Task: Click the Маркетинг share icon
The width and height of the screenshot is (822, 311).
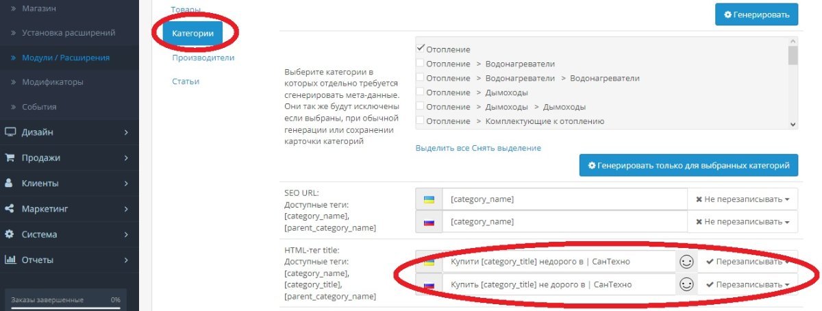Action: (x=10, y=208)
